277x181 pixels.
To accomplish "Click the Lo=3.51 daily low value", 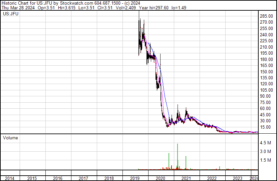I will pyautogui.click(x=86, y=8).
